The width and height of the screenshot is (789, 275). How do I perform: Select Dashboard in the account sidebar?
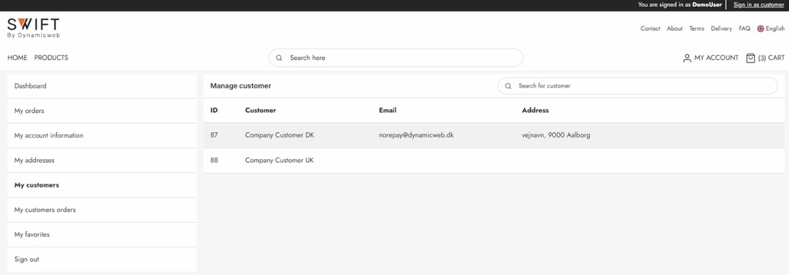tap(30, 86)
